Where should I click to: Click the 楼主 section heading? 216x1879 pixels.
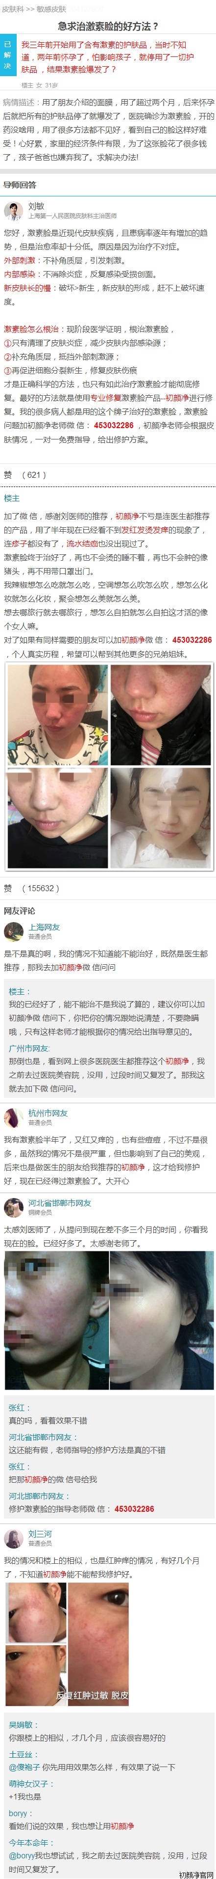point(12,497)
